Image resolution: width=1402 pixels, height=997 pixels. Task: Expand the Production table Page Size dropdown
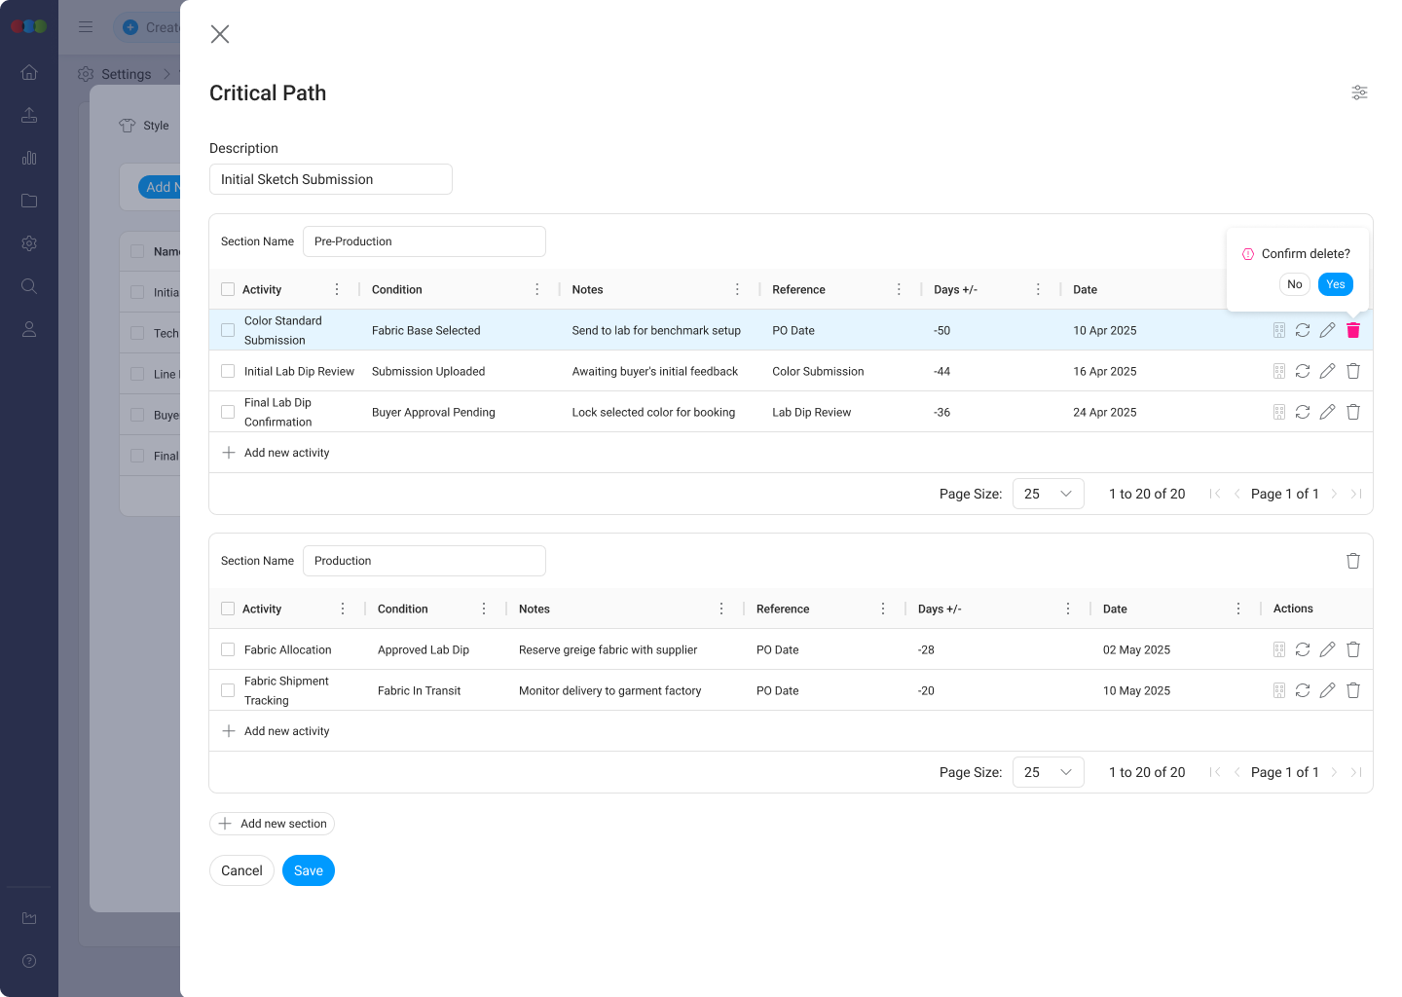point(1048,772)
